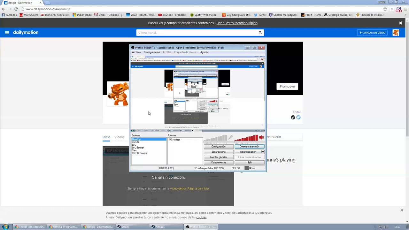Open the Archivo menu in OBS
409x230 pixels.
pyautogui.click(x=136, y=52)
